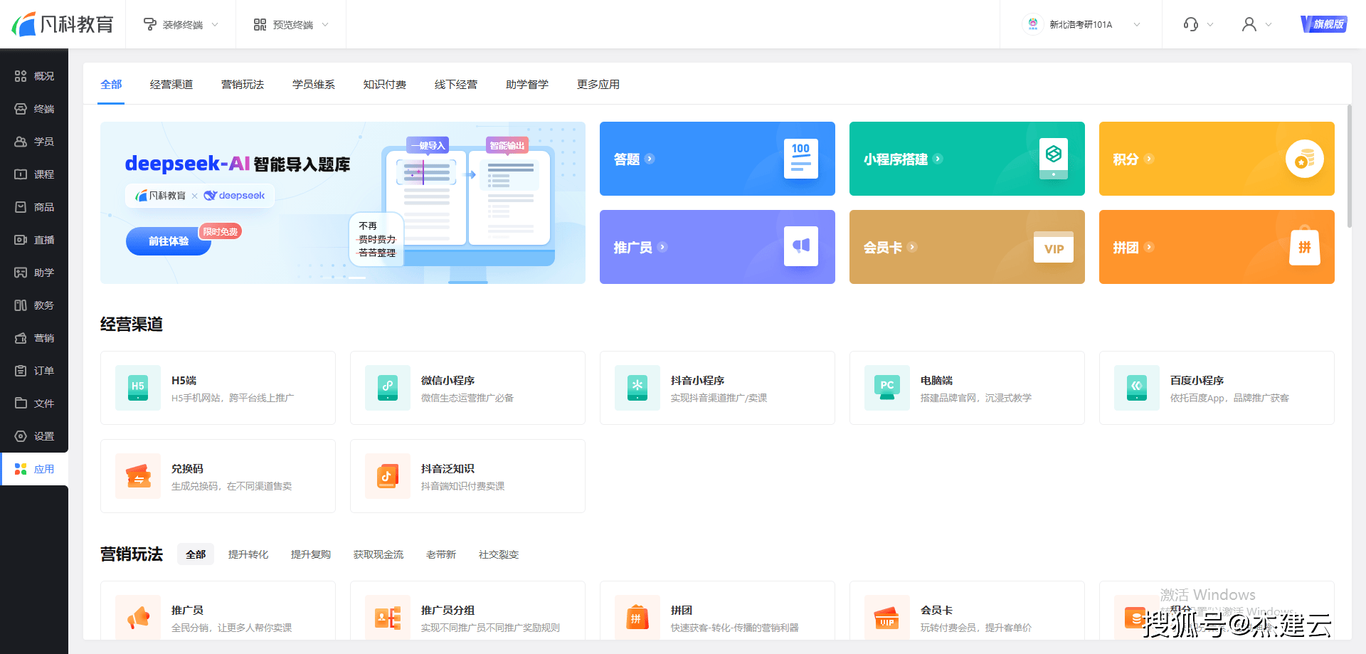
Task: Click the 前往体验 button
Action: (169, 241)
